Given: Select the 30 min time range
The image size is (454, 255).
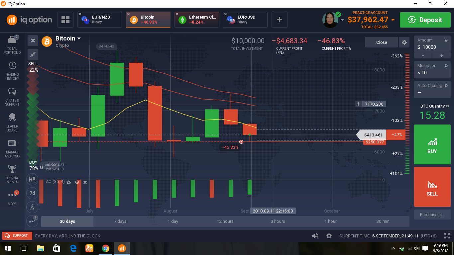Looking at the screenshot, I should [x=383, y=221].
